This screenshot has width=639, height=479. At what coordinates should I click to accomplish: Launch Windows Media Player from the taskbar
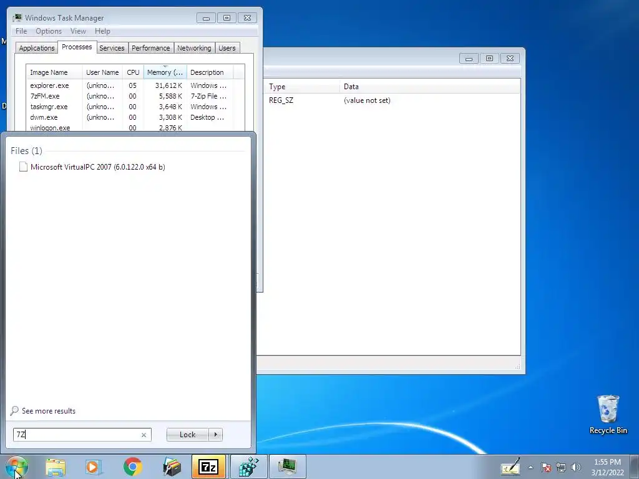(94, 467)
